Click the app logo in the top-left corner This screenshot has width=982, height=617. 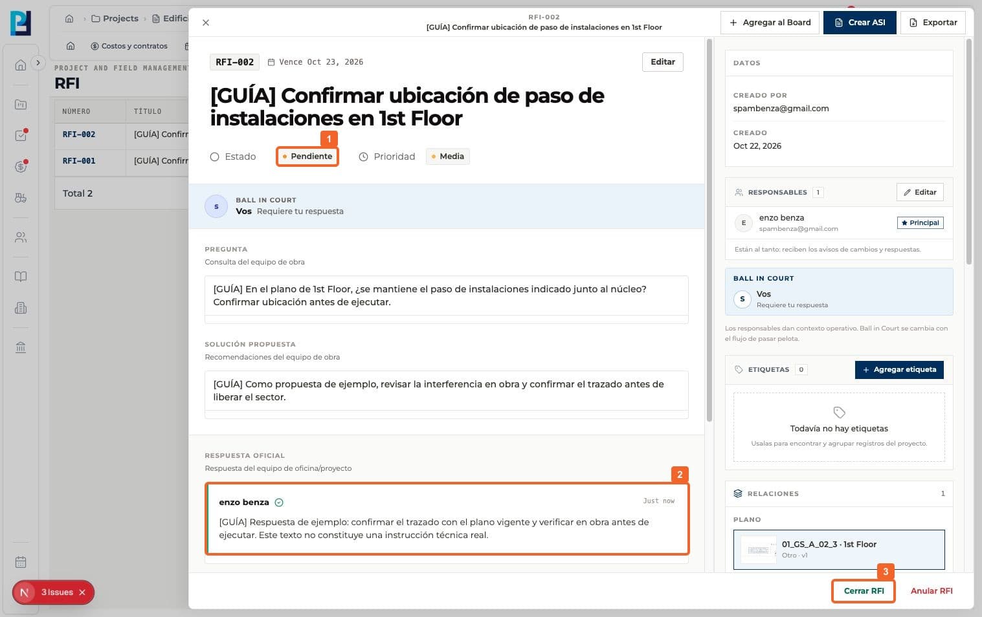click(21, 23)
